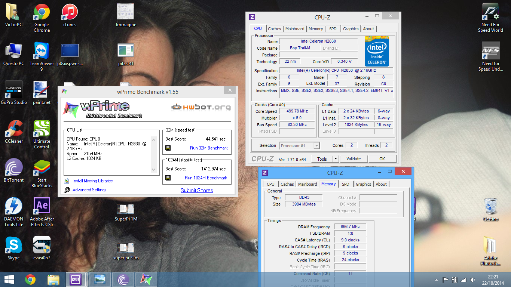Open SuperPi 1M desktop icon
Image resolution: width=511 pixels, height=287 pixels.
126,212
